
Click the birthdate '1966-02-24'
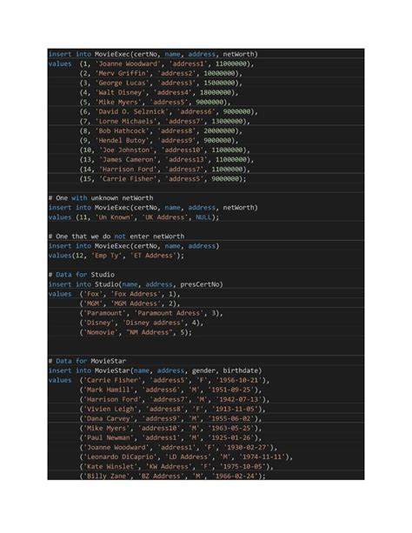tap(235, 476)
